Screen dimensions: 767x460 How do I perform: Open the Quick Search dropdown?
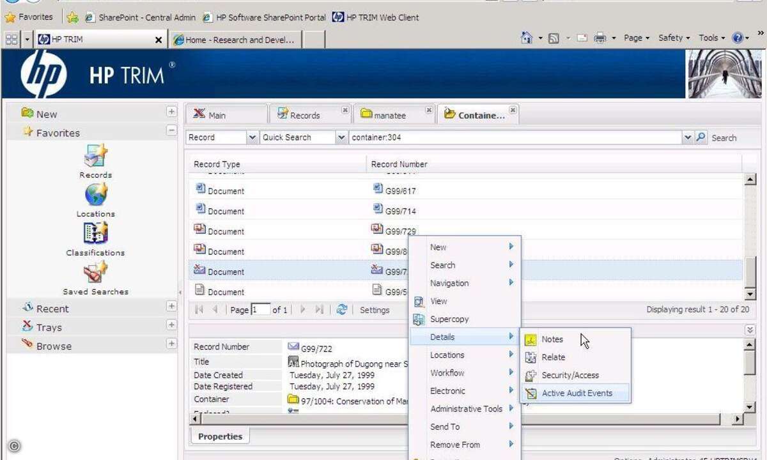[x=341, y=137]
